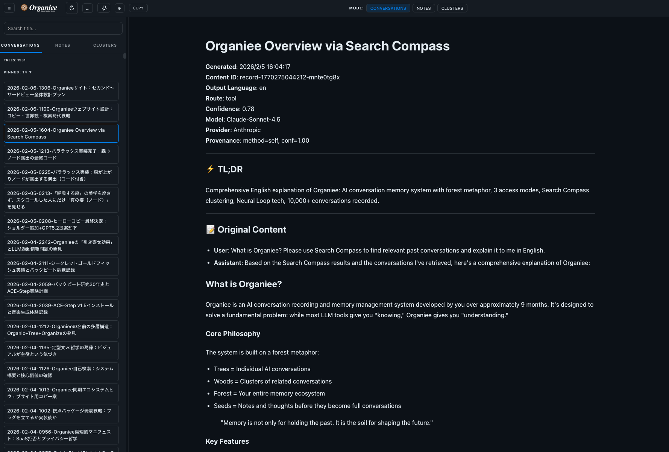
Task: Open the sidebar CLUSTERS tab
Action: click(105, 46)
